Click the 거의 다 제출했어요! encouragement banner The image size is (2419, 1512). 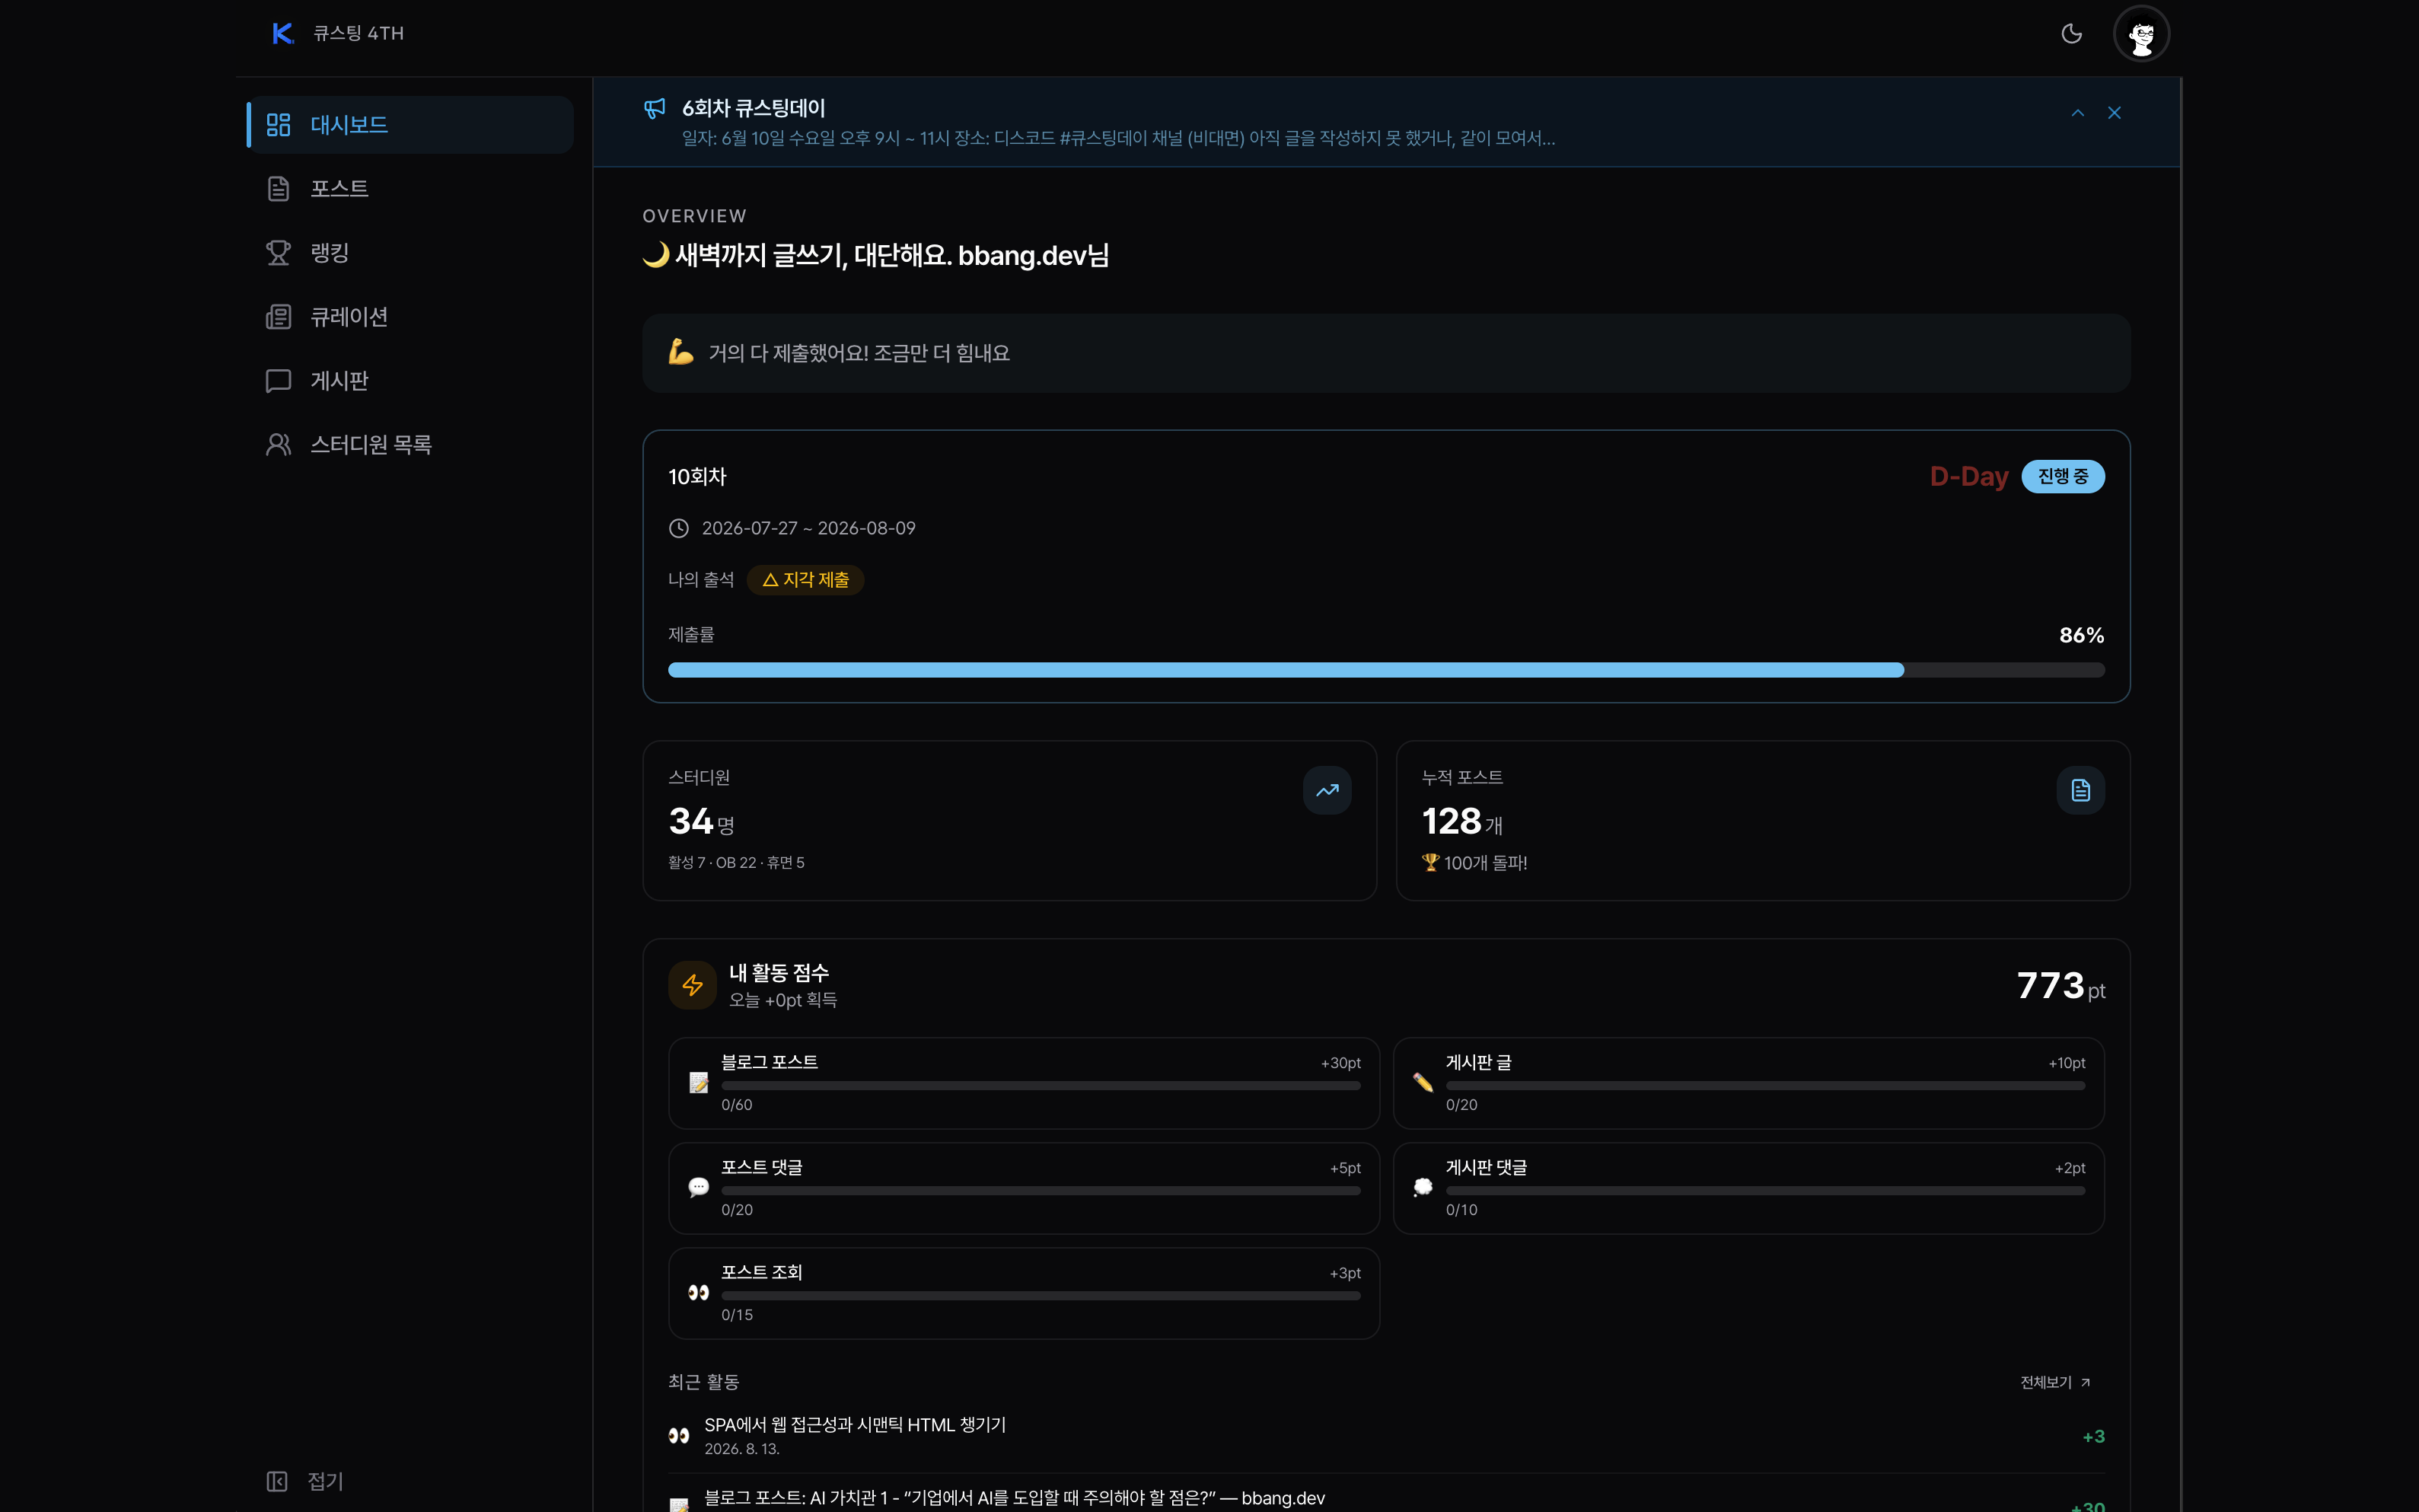point(1386,353)
